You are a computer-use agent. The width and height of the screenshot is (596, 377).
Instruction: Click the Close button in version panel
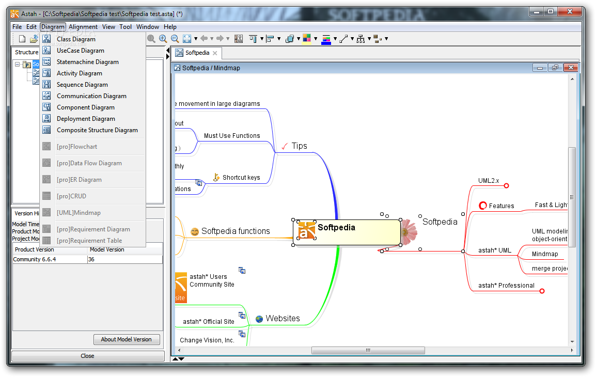tap(87, 356)
